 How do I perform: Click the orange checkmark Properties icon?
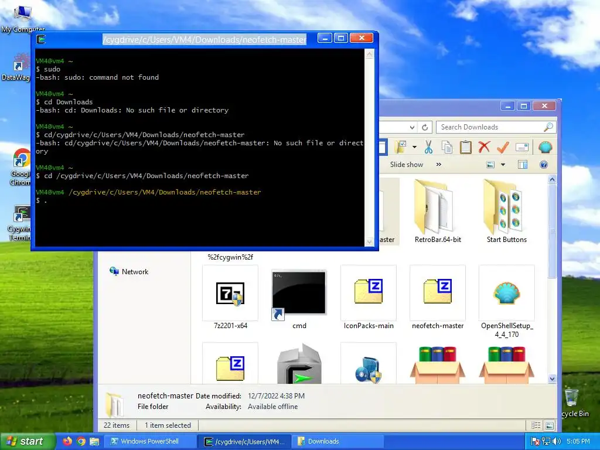pos(503,147)
